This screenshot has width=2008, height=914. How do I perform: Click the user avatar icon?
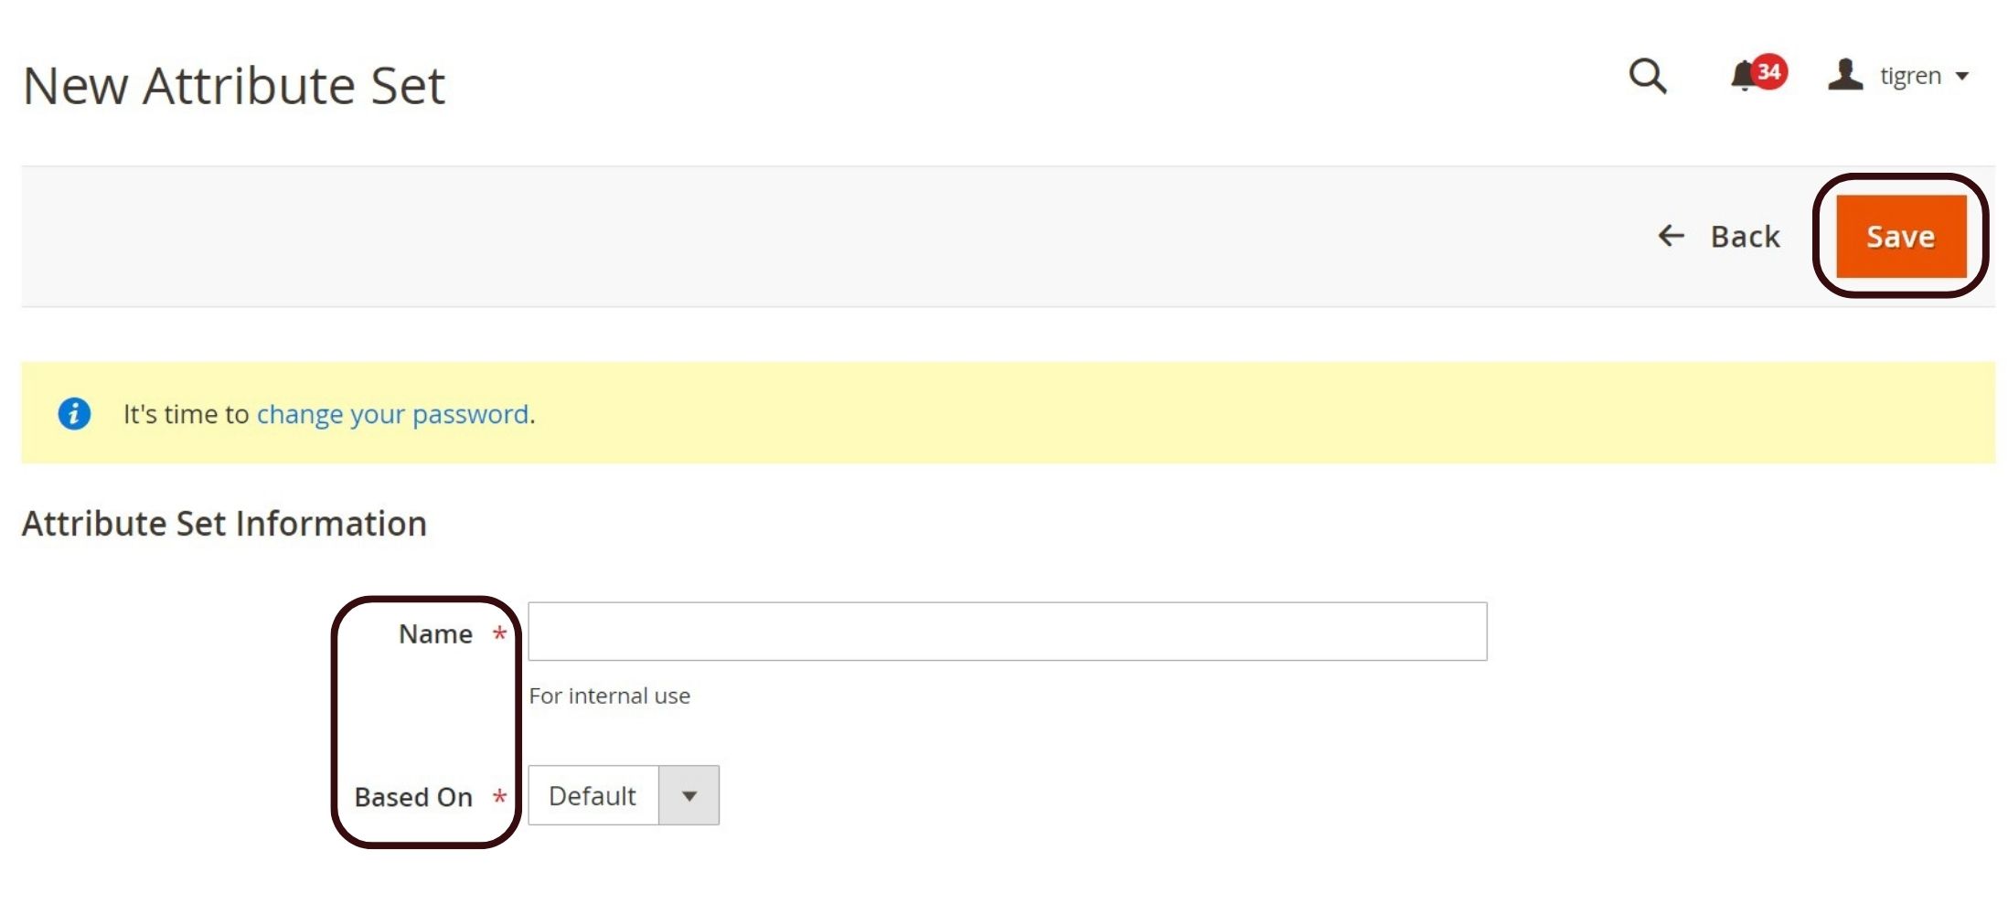click(1845, 75)
